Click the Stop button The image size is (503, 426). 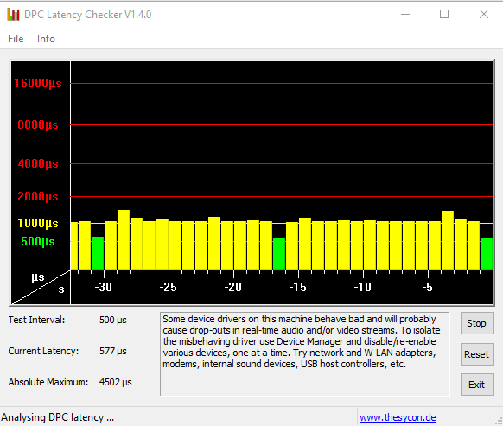[x=477, y=323]
